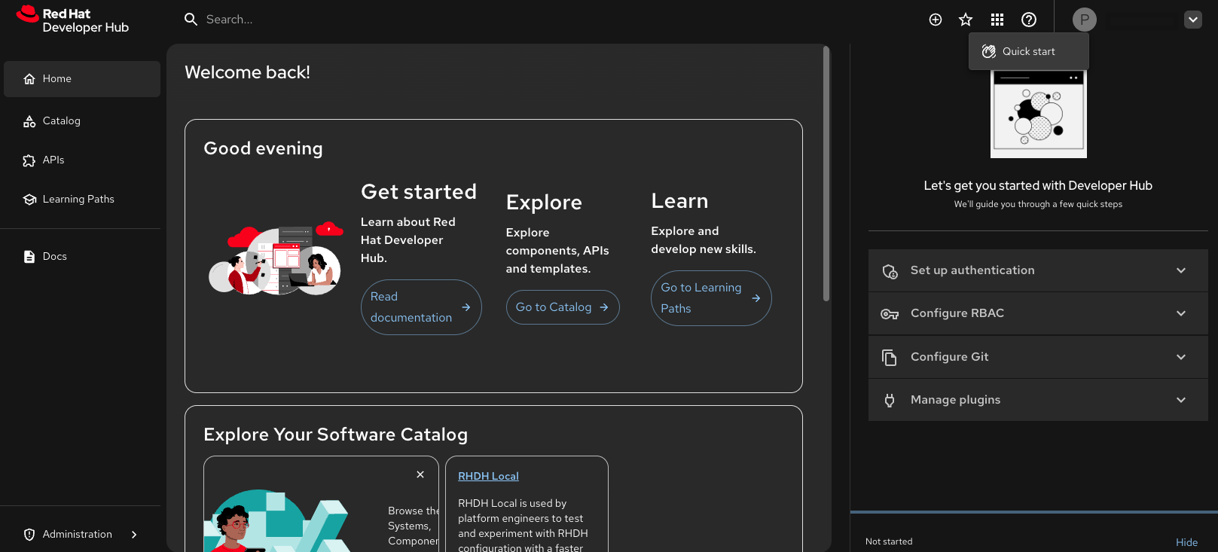The width and height of the screenshot is (1218, 552).
Task: Open starred items via star icon
Action: point(966,20)
